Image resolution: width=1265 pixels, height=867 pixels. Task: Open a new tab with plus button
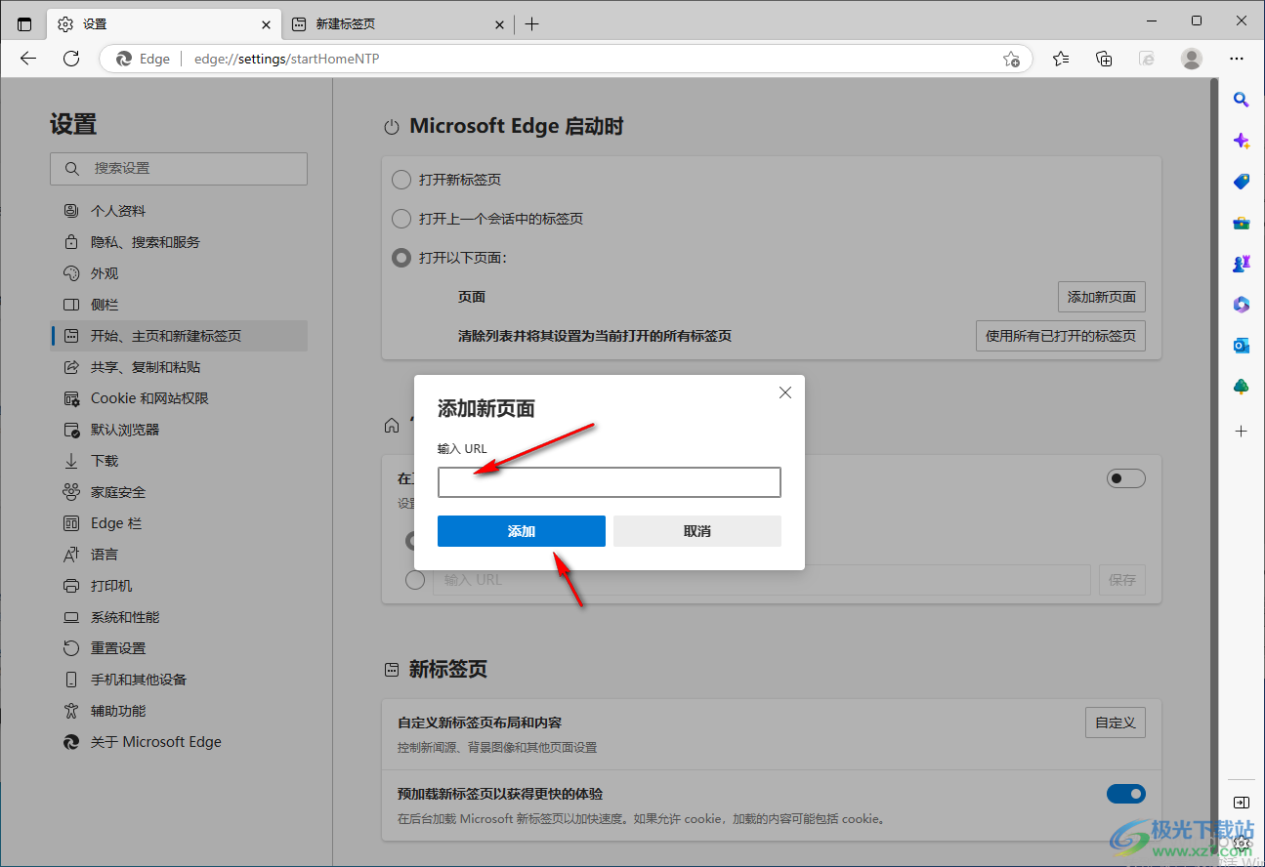coord(531,24)
